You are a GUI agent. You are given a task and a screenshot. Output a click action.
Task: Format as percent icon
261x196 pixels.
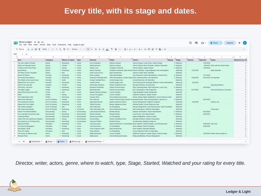(x=57, y=49)
